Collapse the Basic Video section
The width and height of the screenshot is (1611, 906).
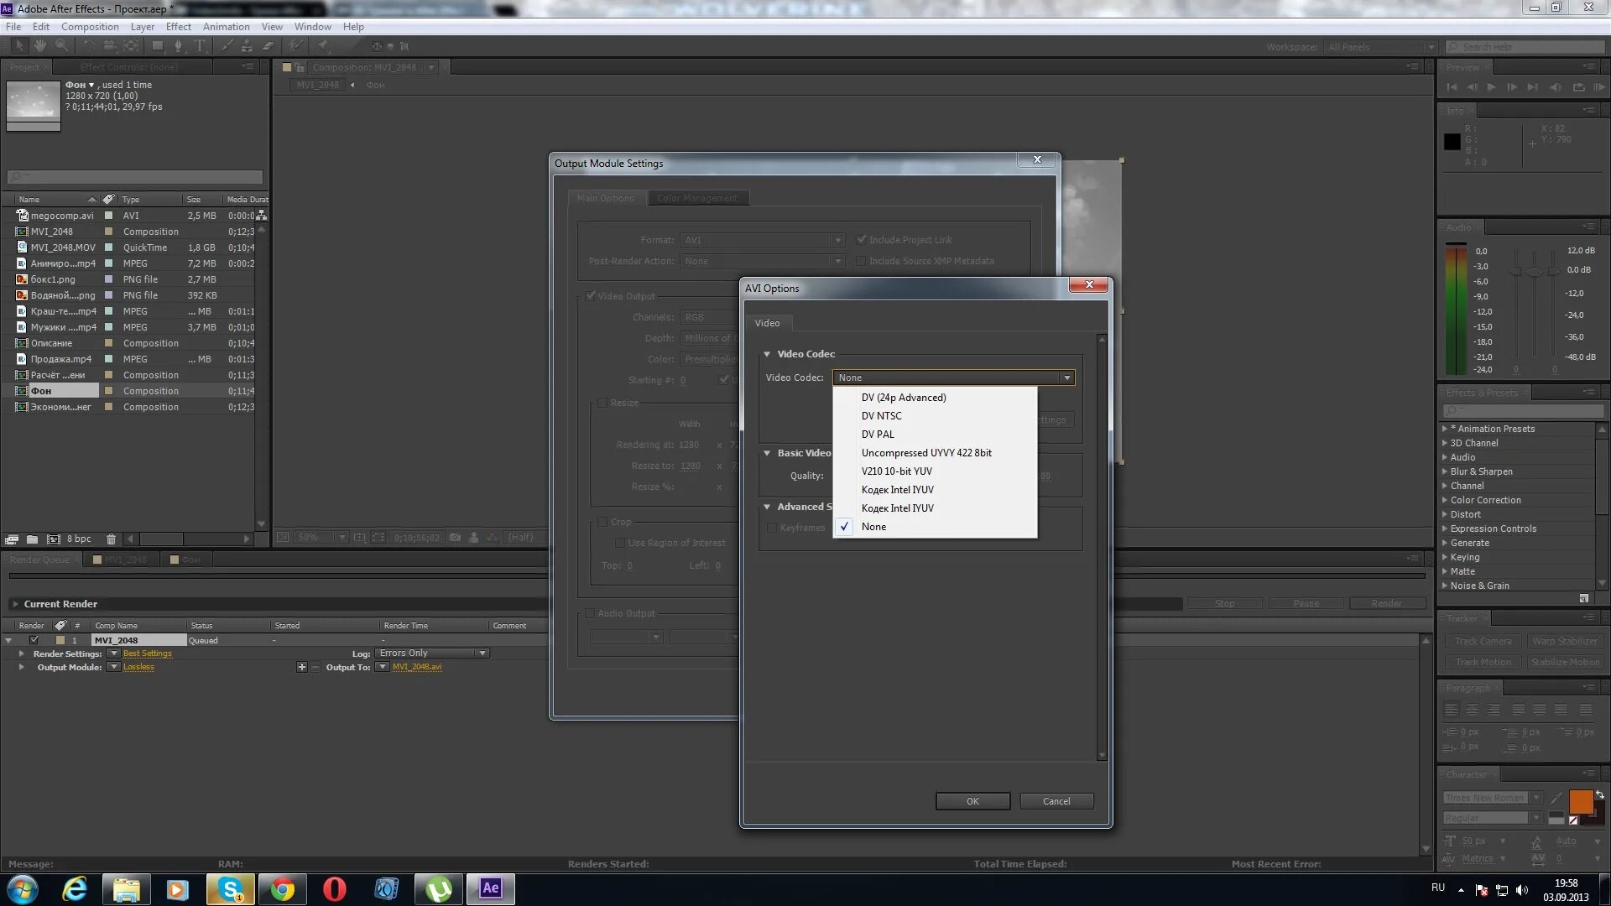767,453
